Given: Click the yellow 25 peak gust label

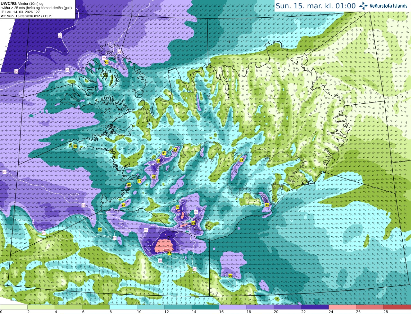Looking at the screenshot, I should pos(75,146).
